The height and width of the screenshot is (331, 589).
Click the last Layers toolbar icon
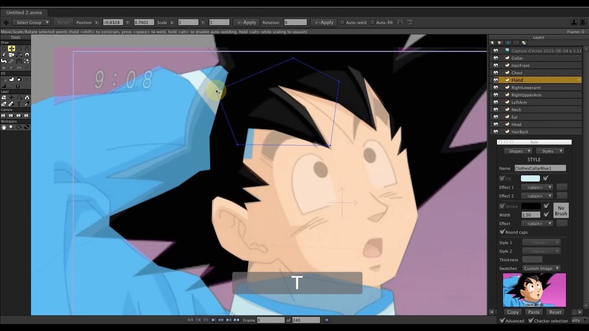[x=524, y=42]
